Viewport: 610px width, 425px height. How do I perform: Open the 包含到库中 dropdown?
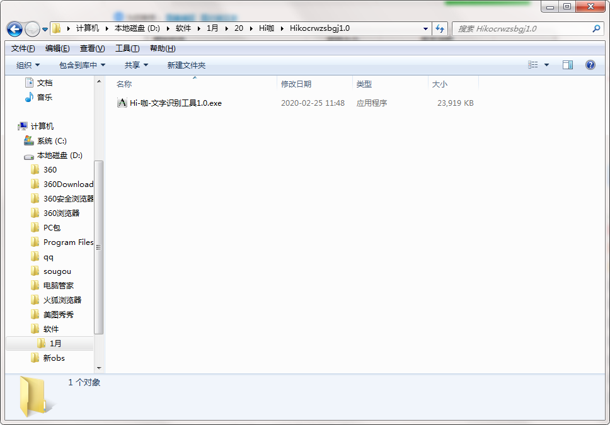(x=82, y=65)
